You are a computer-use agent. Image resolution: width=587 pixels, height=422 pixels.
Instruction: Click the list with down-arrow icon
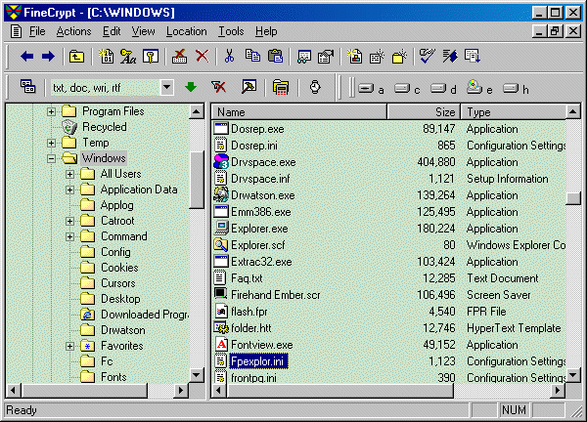pos(473,56)
